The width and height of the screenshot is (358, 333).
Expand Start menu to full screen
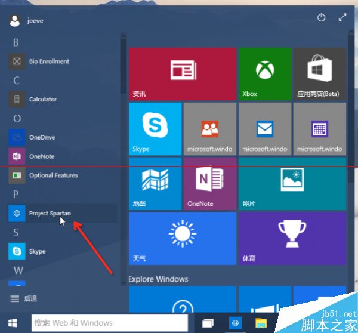click(x=342, y=17)
